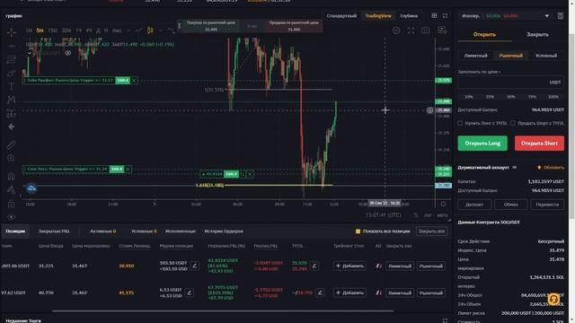Switch chart layout with grid icon

[434, 16]
